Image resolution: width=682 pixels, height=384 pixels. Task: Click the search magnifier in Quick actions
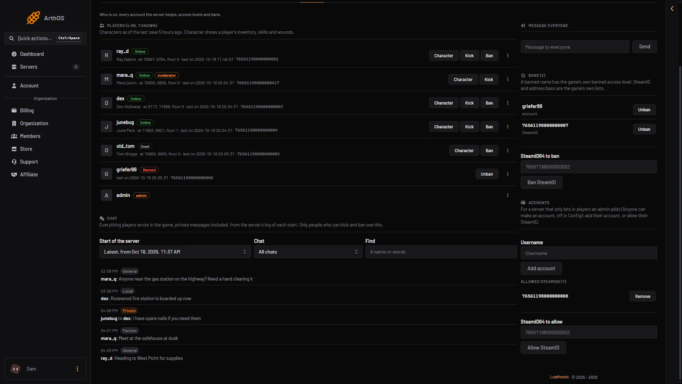[x=12, y=38]
